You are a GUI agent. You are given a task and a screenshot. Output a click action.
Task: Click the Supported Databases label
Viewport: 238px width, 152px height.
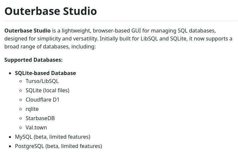click(33, 60)
